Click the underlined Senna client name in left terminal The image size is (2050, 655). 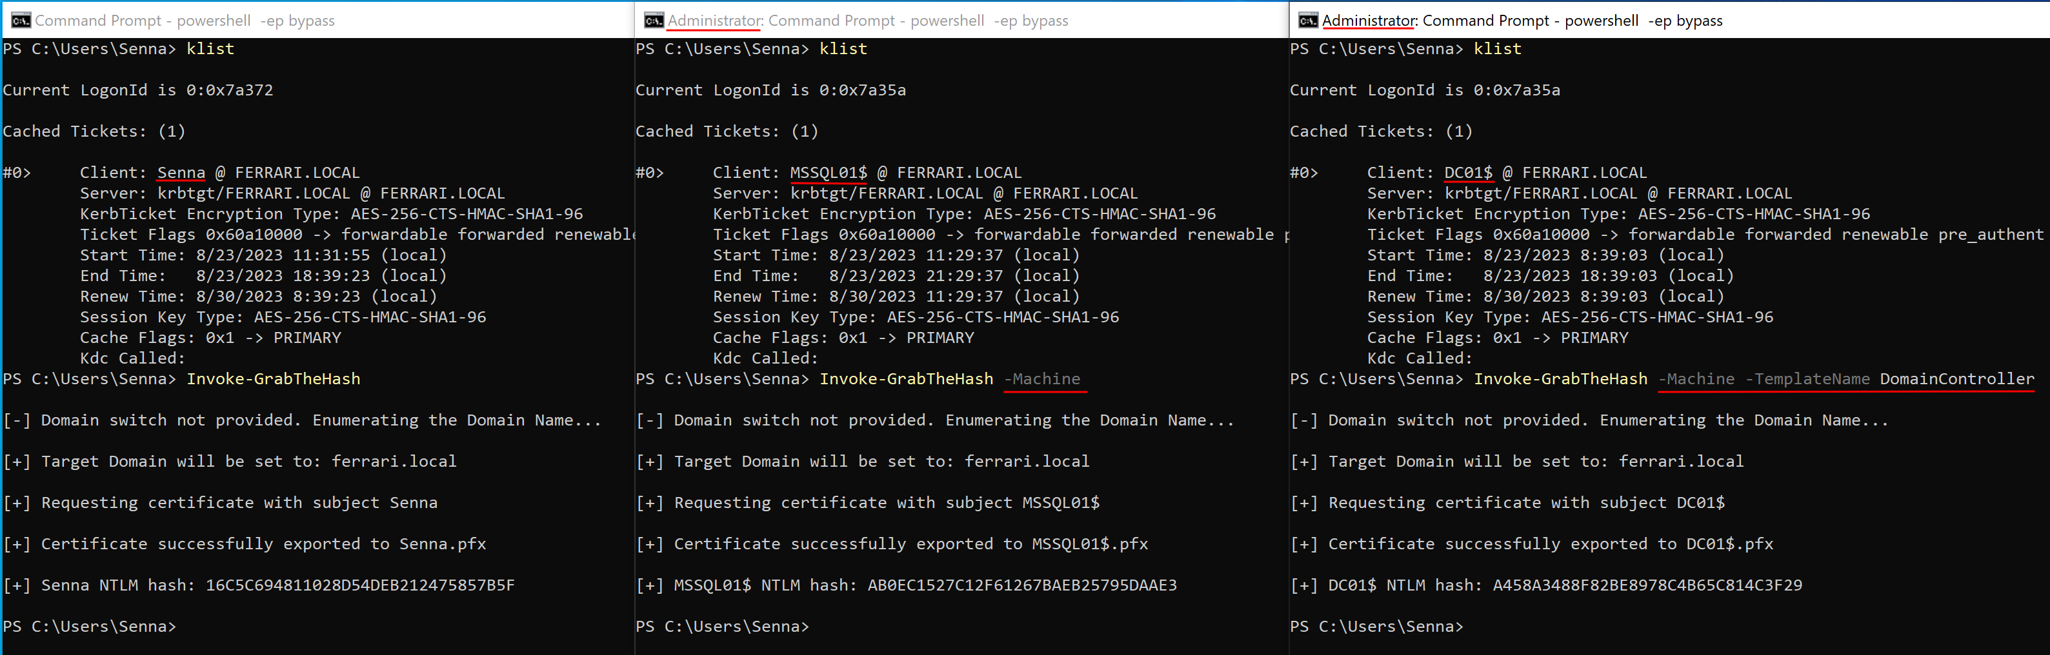pos(181,171)
